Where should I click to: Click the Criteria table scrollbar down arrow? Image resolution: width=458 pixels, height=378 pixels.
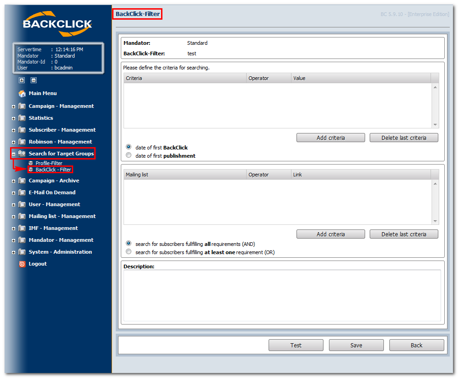tap(435, 125)
